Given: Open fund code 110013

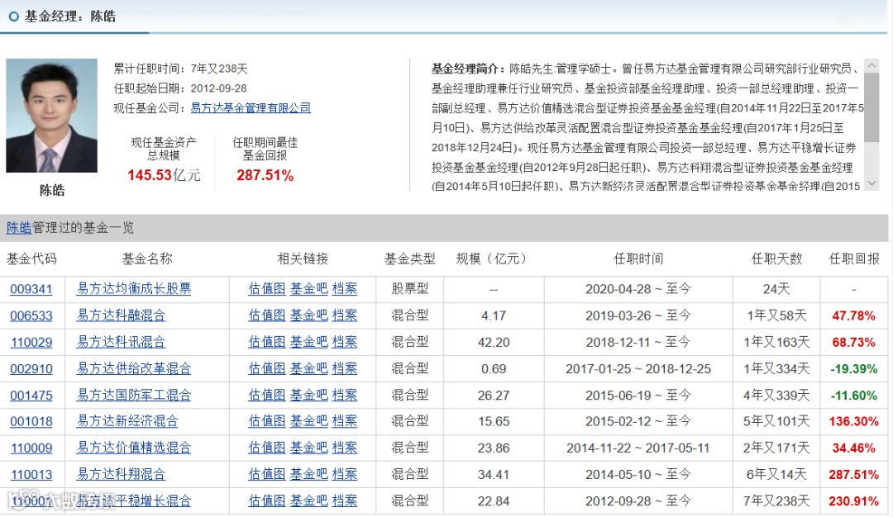Looking at the screenshot, I should coord(31,474).
